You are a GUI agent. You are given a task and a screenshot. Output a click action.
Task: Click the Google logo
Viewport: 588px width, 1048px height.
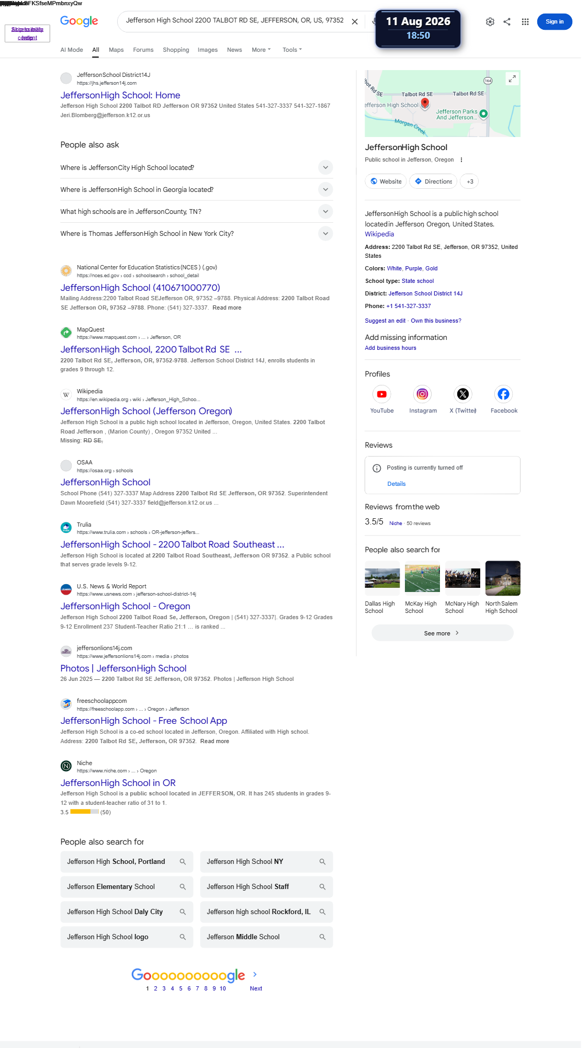click(79, 21)
